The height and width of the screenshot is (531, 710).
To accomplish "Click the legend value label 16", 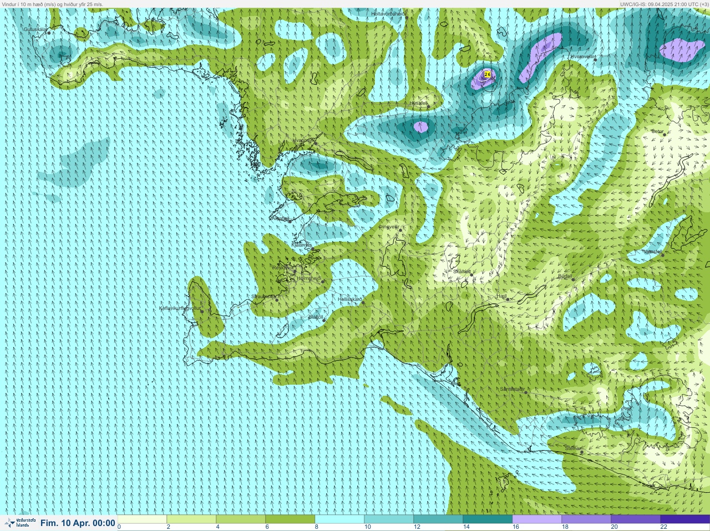I will [x=516, y=527].
